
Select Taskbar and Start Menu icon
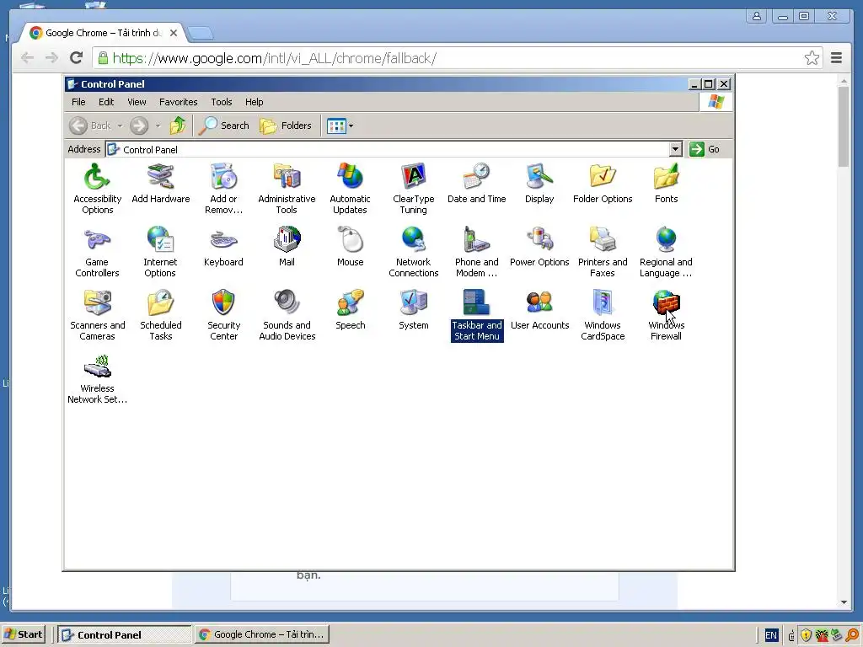point(477,315)
